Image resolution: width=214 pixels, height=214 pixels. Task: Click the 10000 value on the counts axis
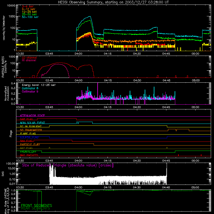[11, 6]
